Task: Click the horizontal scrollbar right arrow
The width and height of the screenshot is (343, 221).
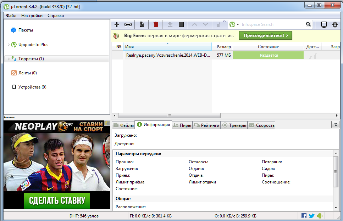Action: point(337,115)
